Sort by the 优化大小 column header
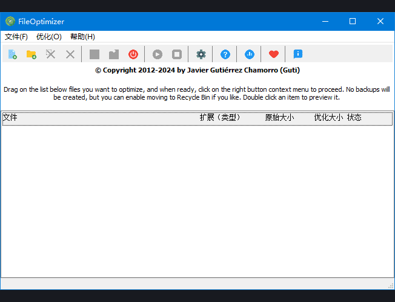 click(328, 118)
